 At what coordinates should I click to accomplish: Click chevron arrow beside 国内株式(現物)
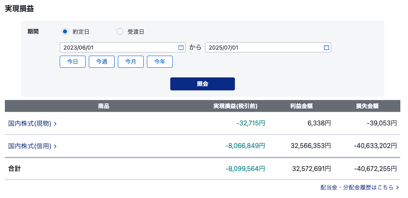tap(55, 124)
